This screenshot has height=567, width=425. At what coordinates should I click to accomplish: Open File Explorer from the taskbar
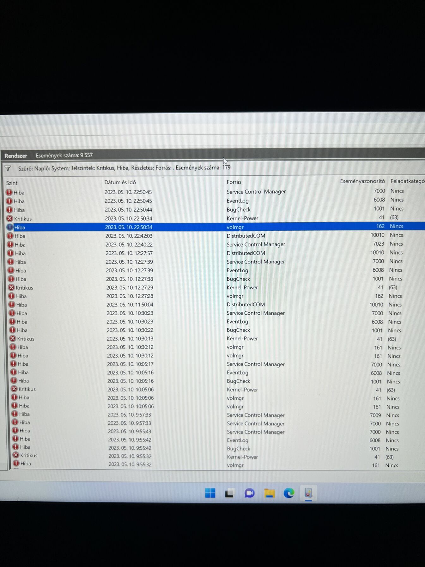point(269,493)
